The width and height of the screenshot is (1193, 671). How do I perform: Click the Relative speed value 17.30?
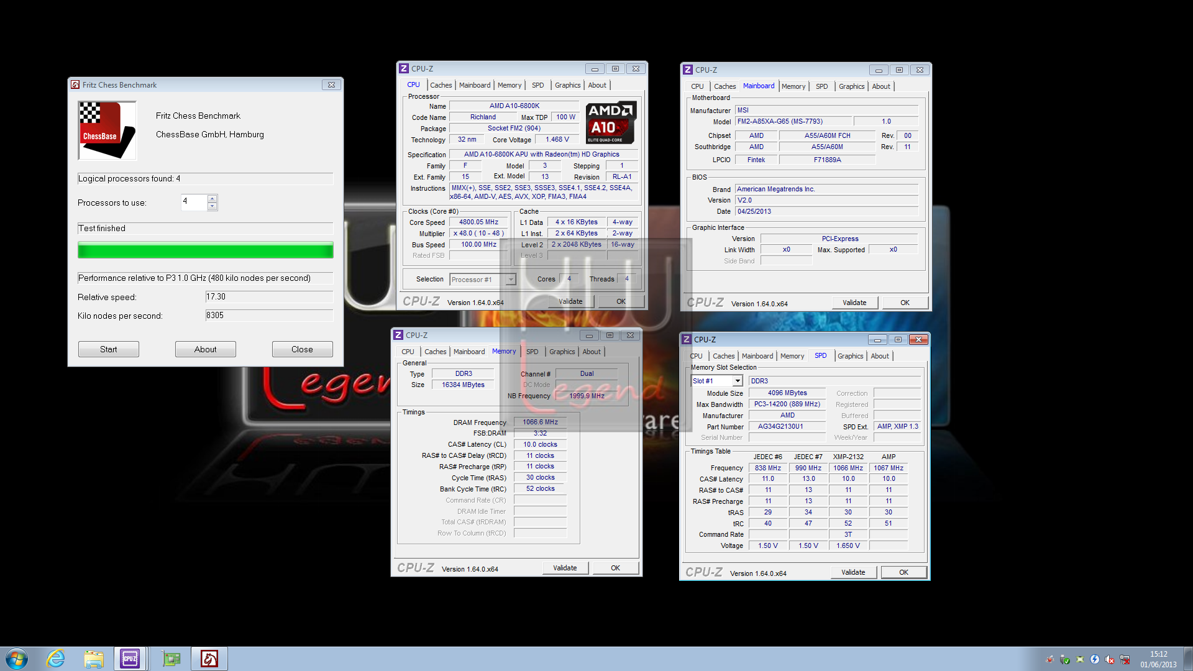[x=269, y=297]
